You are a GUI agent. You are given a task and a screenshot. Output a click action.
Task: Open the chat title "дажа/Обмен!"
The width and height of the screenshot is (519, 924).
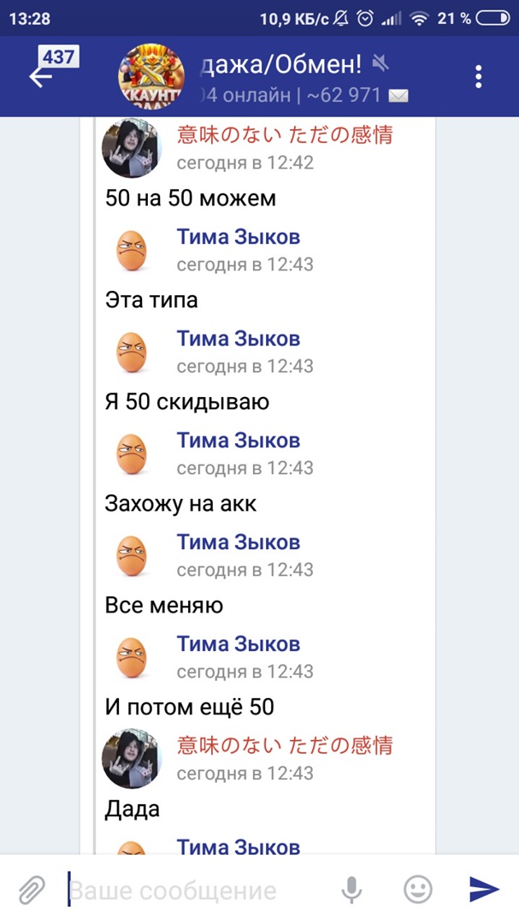point(280,62)
